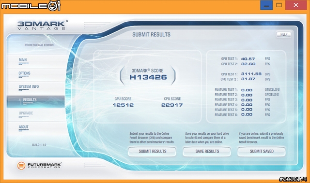
Task: Click the Feature Test 2 label
Action: (x=226, y=95)
